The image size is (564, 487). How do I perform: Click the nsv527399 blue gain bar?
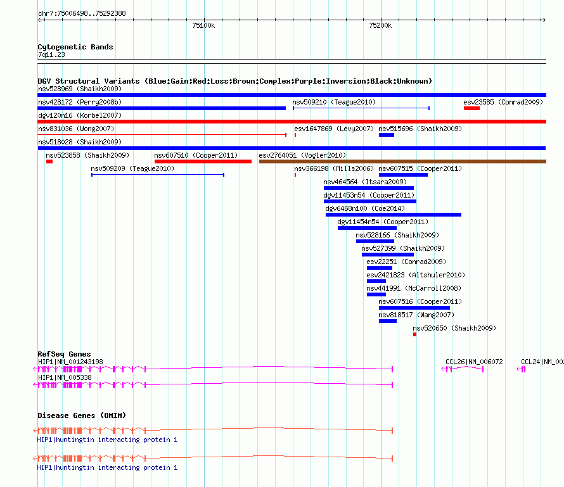coord(388,255)
